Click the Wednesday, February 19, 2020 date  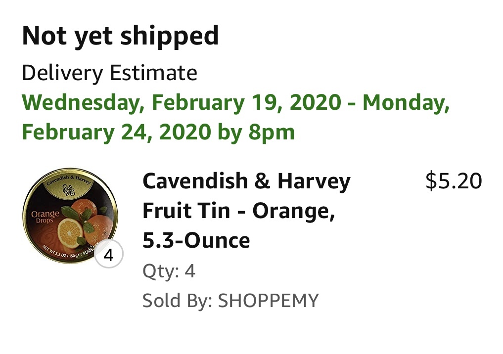coord(182,103)
